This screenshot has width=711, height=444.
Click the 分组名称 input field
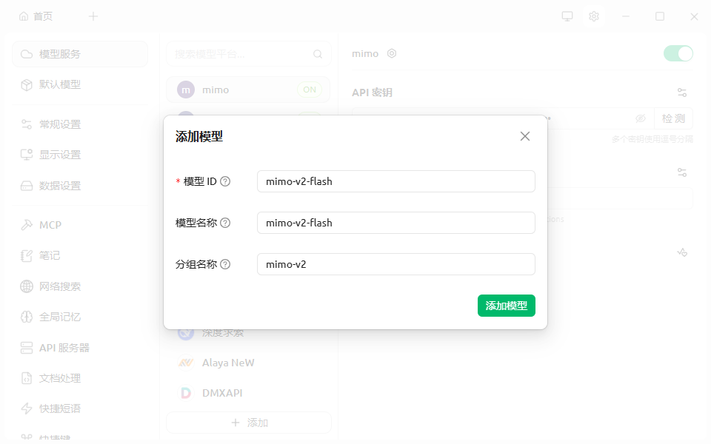click(395, 264)
